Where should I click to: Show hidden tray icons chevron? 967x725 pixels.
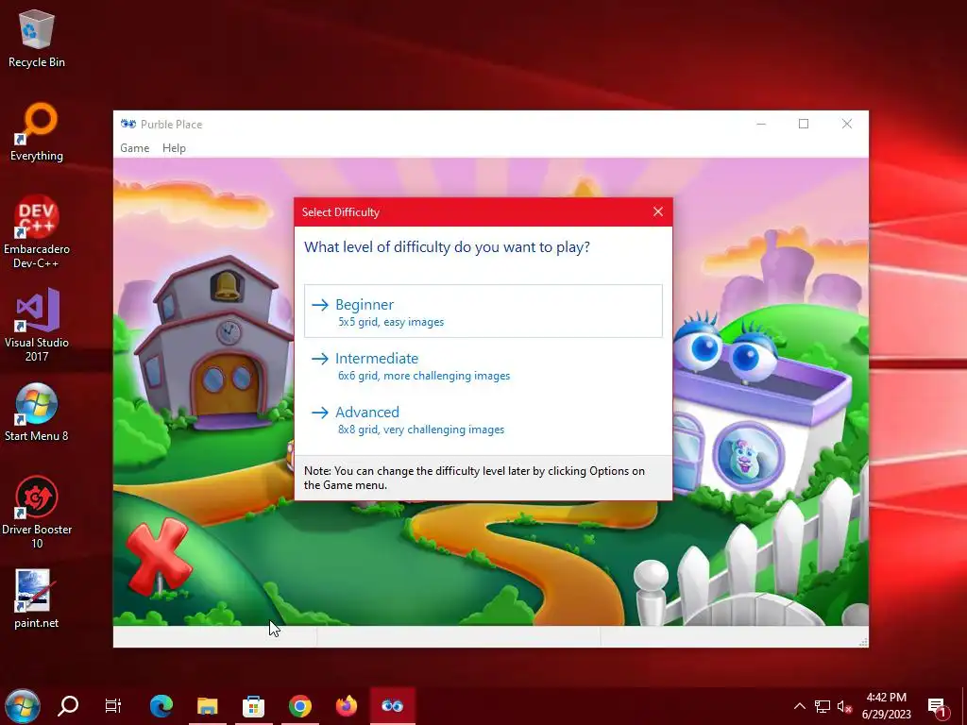point(799,706)
